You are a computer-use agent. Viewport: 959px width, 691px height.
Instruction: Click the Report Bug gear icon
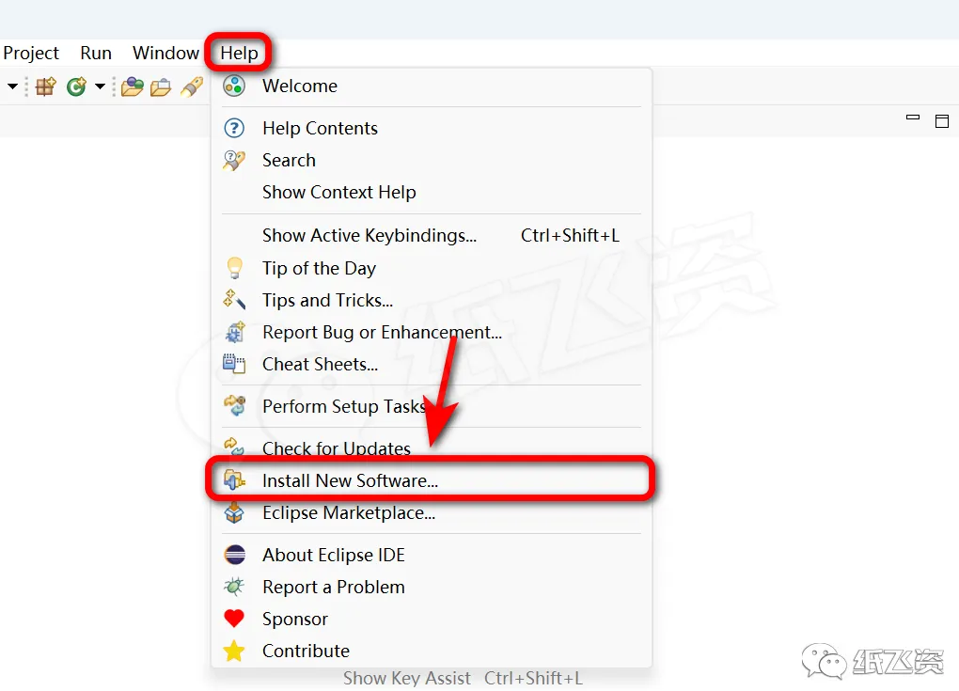tap(235, 332)
